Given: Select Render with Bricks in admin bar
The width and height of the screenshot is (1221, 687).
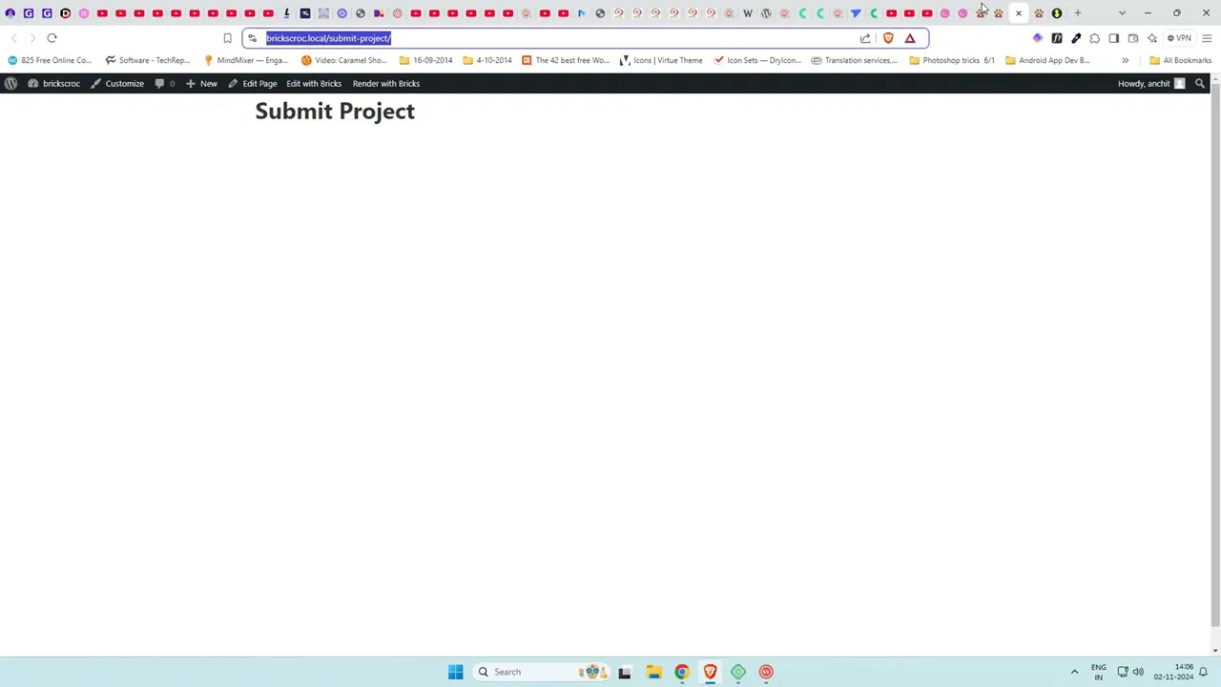Looking at the screenshot, I should [x=385, y=83].
